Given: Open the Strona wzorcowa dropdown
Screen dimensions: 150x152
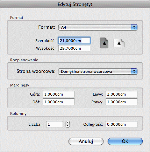Looking at the screenshot, I should click(98, 71).
